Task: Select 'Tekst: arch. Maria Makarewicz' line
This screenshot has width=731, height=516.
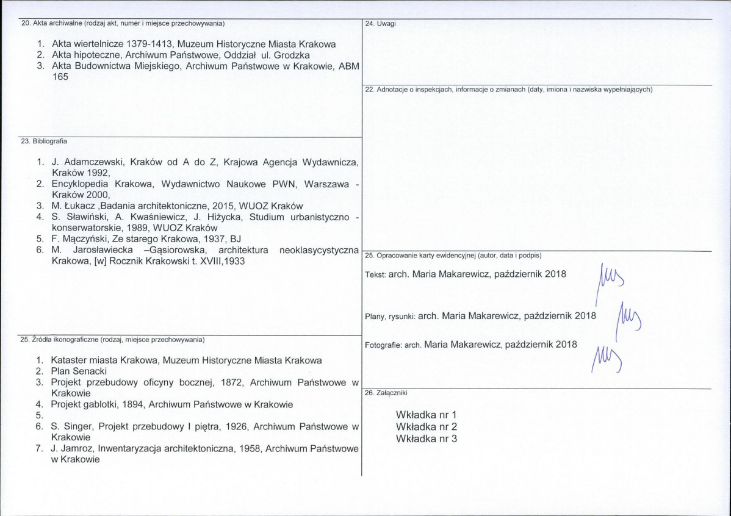Action: (x=466, y=274)
